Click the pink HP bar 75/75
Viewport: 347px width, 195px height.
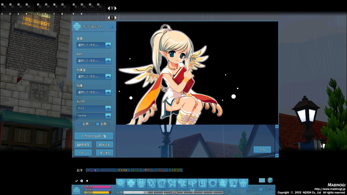(98, 187)
